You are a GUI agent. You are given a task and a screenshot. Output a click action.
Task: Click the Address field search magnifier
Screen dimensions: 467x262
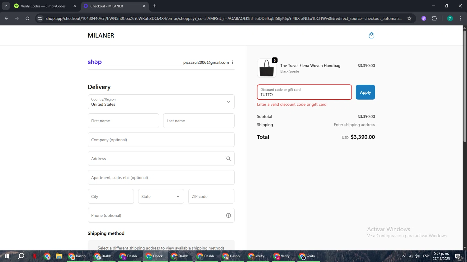point(229,159)
